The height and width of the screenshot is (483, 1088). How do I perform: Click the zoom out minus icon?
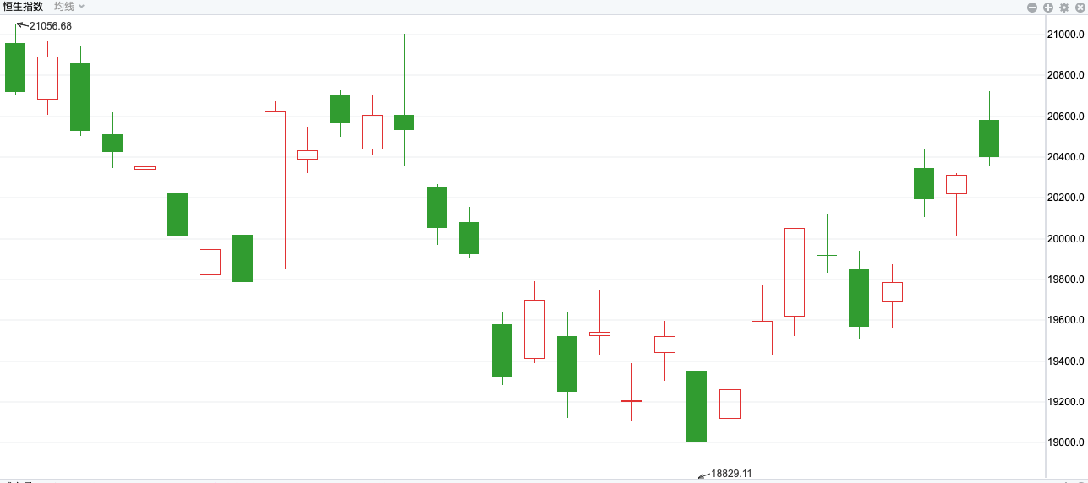coord(1032,7)
